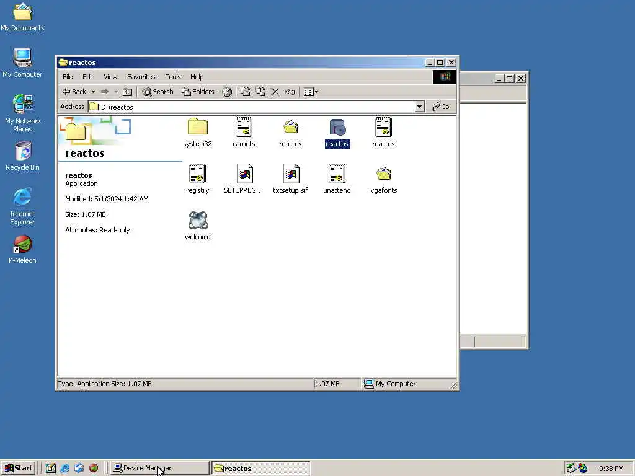Launch Internet Explorer from the quick launch bar
635x476 pixels.
(x=64, y=469)
